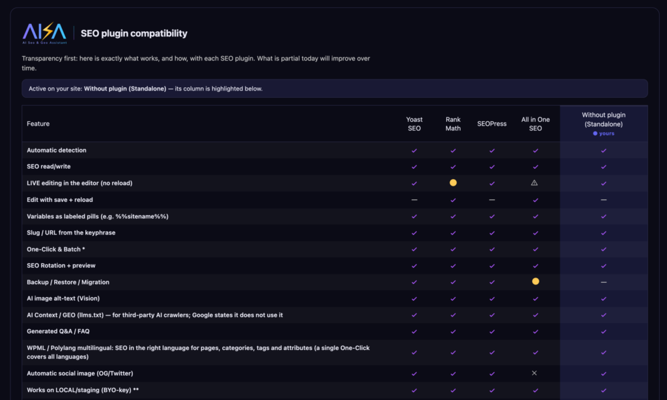Click Standalone checkmark for Automatic detection
Image resolution: width=667 pixels, height=400 pixels.
tap(604, 150)
